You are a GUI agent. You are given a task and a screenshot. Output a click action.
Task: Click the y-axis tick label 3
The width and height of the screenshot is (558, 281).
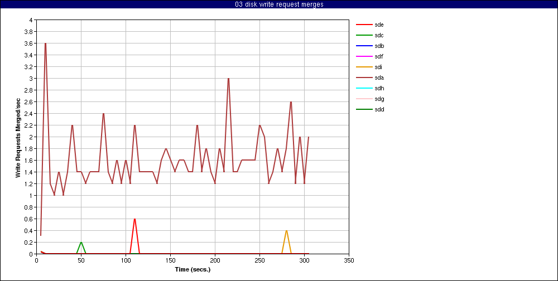point(31,79)
